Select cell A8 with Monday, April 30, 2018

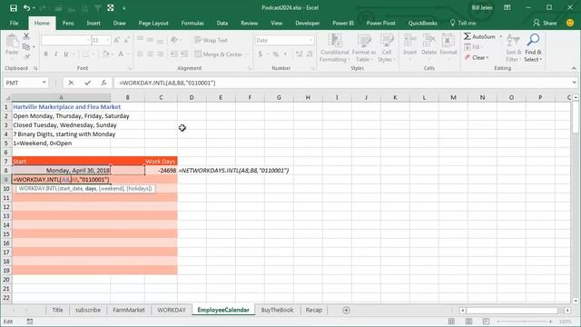click(61, 171)
